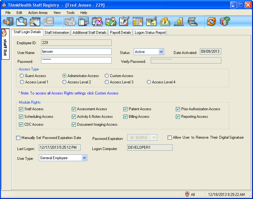The image size is (253, 199).
Task: Open the File menu
Action: [8, 13]
